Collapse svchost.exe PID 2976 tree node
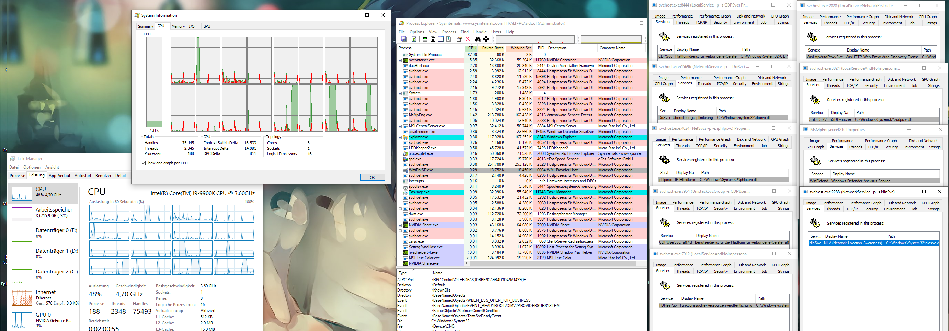The image size is (949, 331). tap(400, 230)
